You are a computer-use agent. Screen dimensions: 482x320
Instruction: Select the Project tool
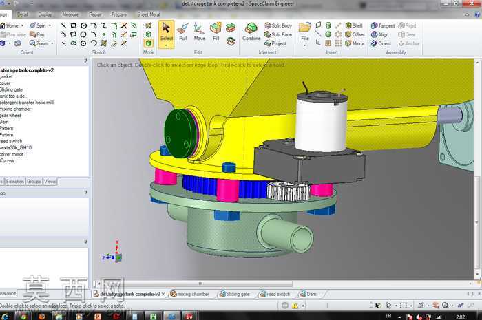(x=275, y=43)
